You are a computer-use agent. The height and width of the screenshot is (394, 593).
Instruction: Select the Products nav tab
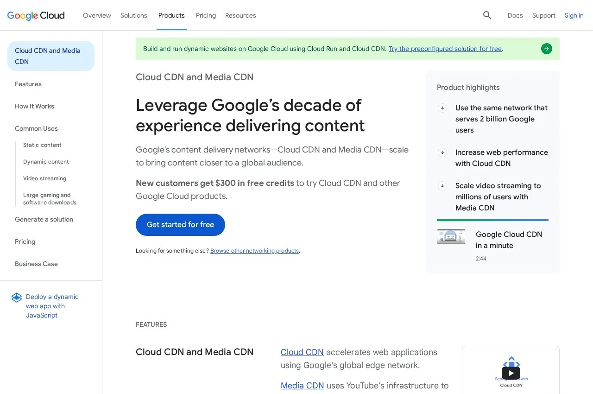pos(171,15)
